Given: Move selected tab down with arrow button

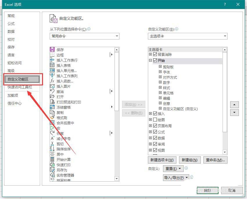Looking at the screenshot, I should (x=235, y=112).
